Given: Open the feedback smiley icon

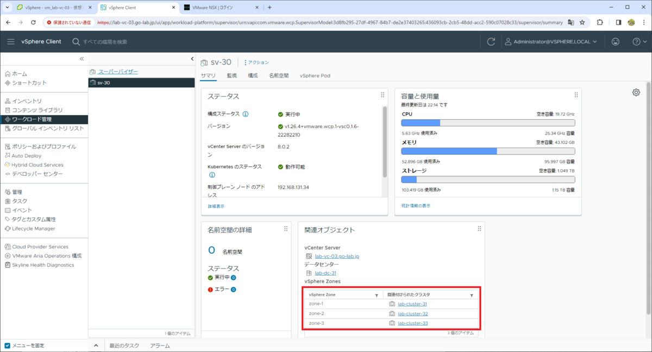Looking at the screenshot, I should pos(616,42).
